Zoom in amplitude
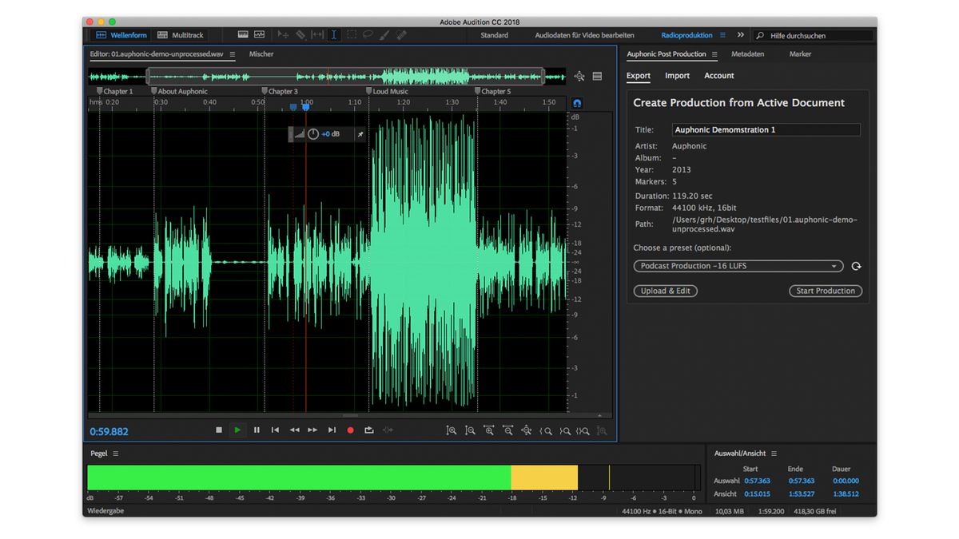 tap(452, 430)
